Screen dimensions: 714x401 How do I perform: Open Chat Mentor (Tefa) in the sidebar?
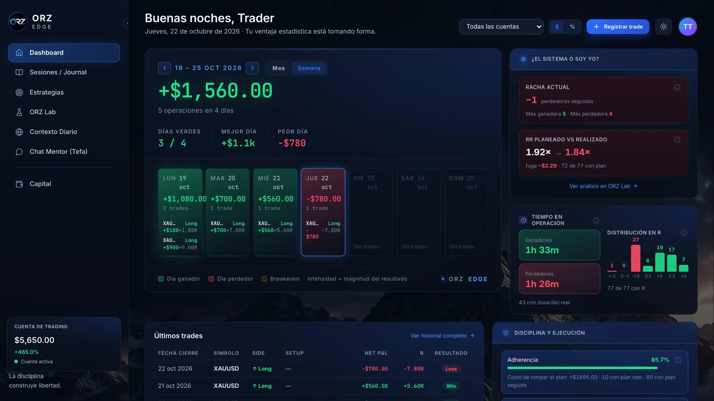[64, 152]
